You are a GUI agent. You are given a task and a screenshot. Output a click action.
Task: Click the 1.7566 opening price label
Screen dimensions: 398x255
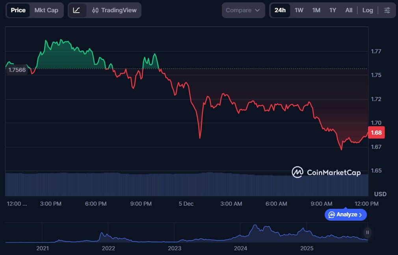click(17, 70)
